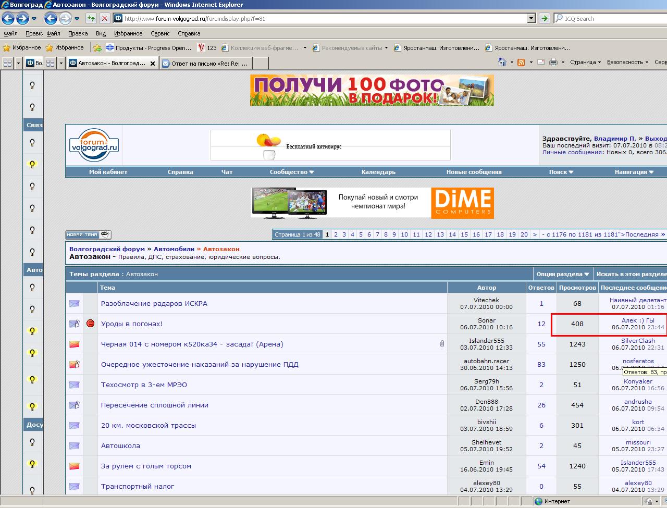This screenshot has width=667, height=508.
Task: Open the 'Страница' command bar dropdown
Action: [x=585, y=62]
